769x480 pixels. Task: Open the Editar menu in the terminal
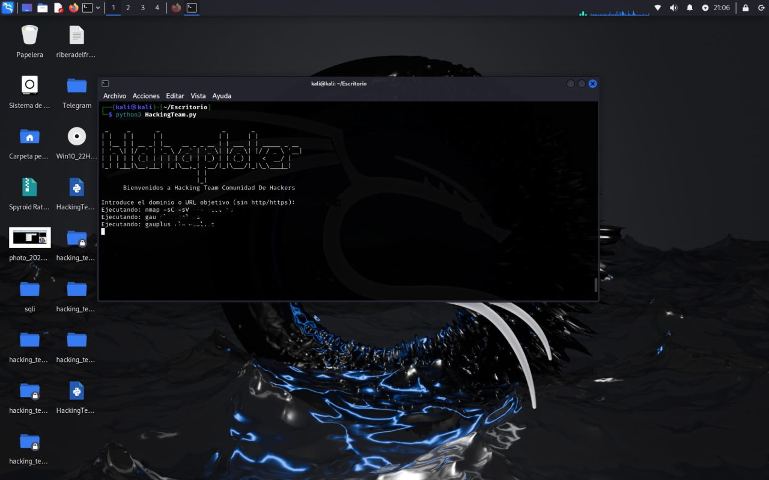tap(175, 96)
